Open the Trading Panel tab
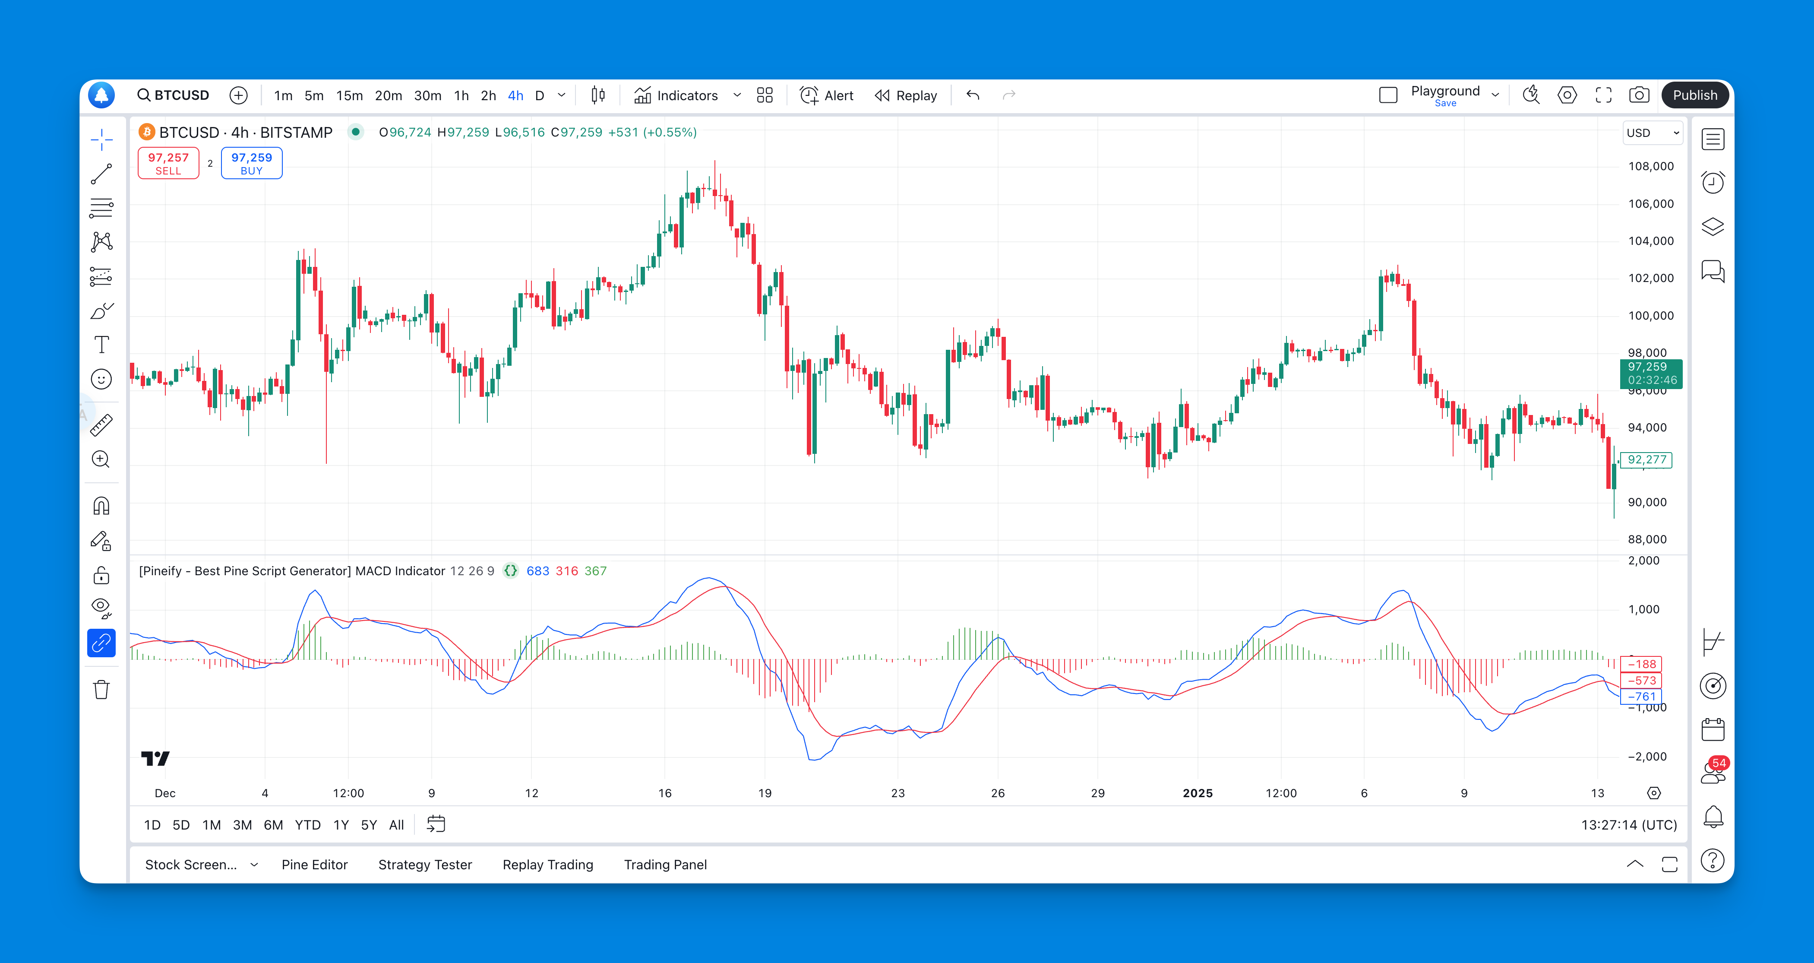This screenshot has width=1814, height=963. coord(665,865)
